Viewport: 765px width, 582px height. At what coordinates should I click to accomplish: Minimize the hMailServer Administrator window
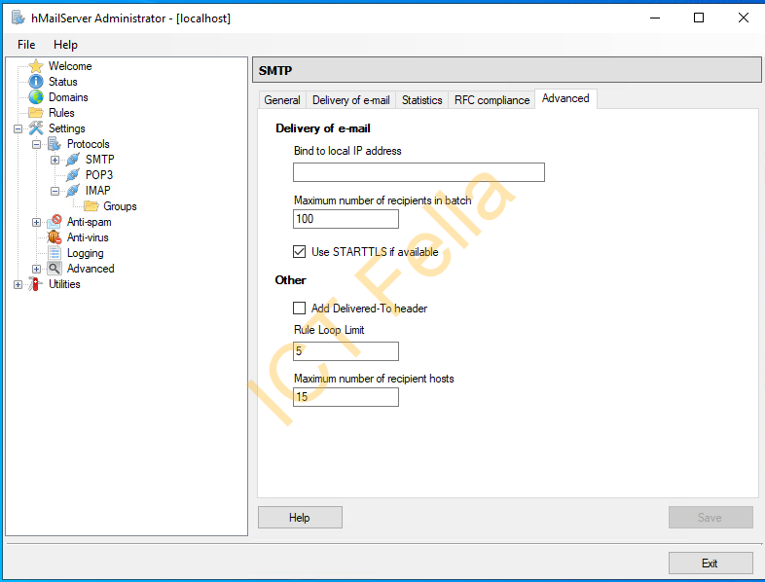click(655, 18)
